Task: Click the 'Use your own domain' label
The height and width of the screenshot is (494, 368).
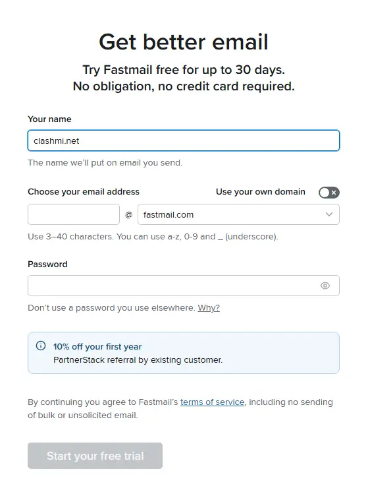Action: (x=261, y=191)
